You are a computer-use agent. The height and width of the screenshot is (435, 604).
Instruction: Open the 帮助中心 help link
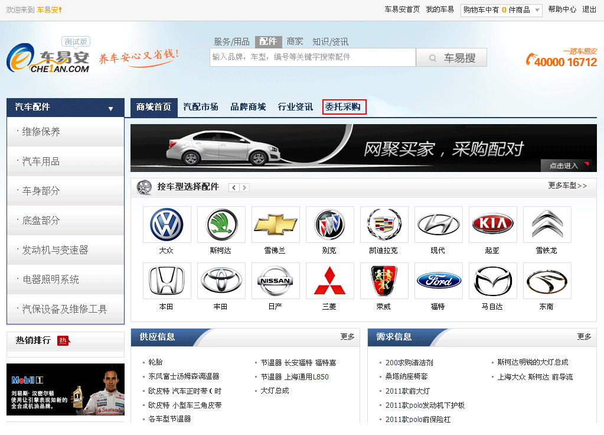[x=563, y=9]
